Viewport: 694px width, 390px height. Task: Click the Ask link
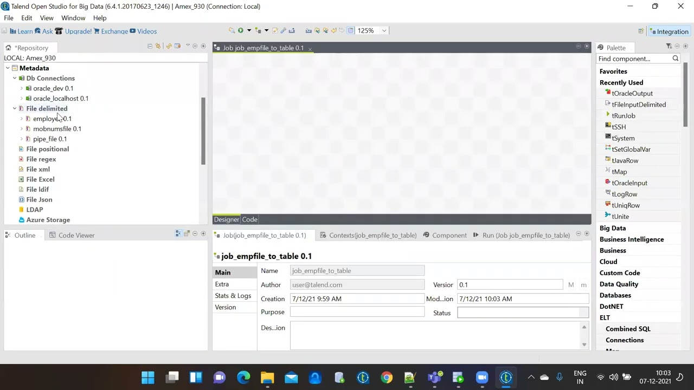(x=44, y=31)
